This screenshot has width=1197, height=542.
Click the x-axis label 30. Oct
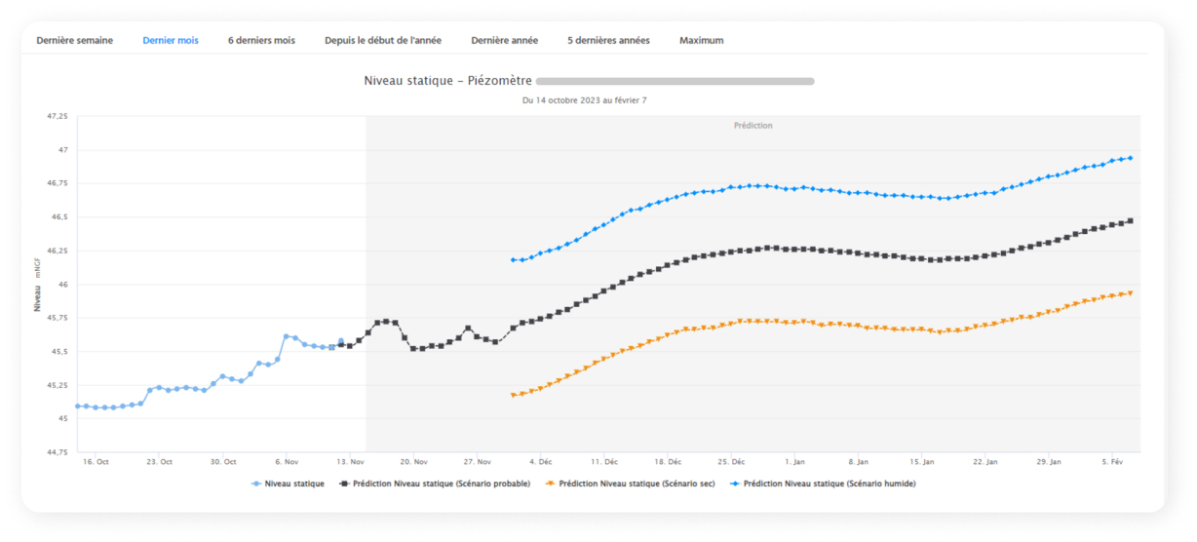point(223,462)
